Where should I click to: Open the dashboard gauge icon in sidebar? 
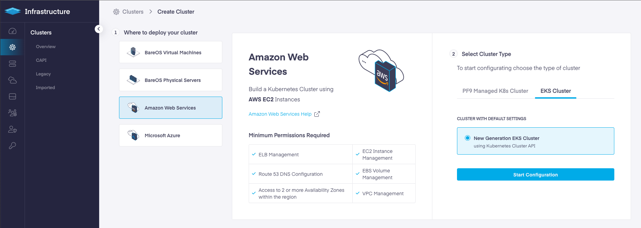[x=12, y=31]
